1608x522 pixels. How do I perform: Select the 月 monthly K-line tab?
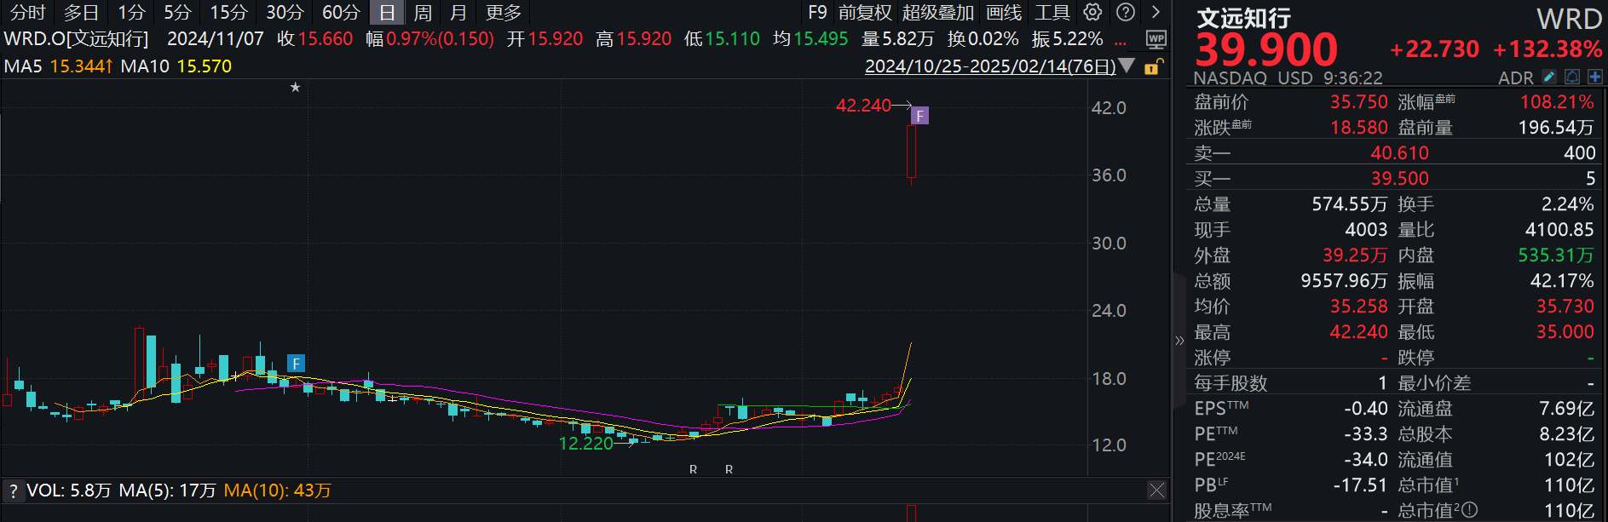458,13
